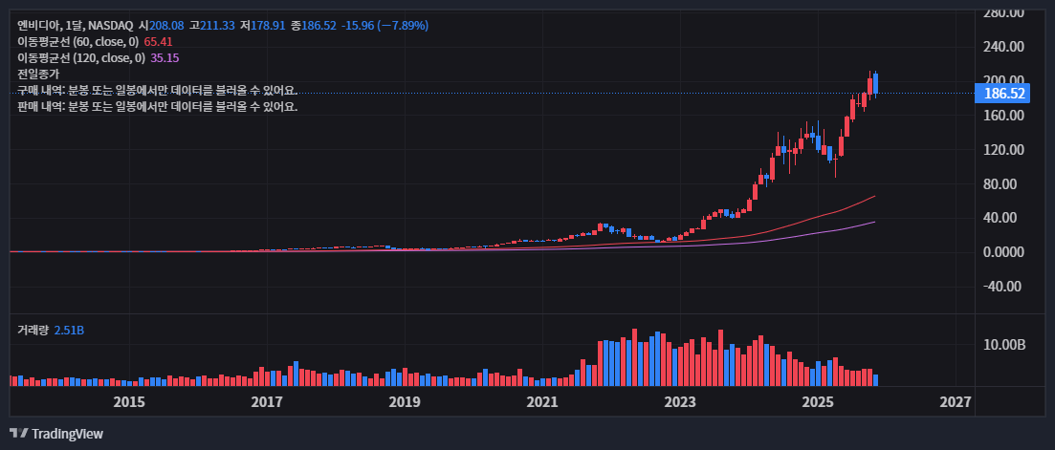Click the 이동평균선 (60, close, 0) indicator legend
The image size is (1055, 450).
78,42
